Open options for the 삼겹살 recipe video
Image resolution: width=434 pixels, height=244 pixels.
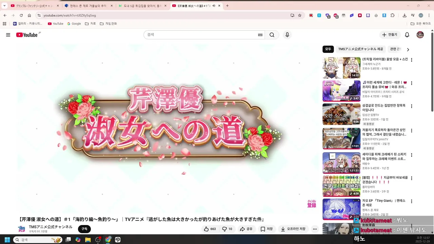(x=412, y=106)
